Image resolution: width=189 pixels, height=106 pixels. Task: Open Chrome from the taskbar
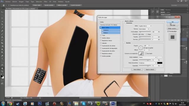[x=10, y=104]
